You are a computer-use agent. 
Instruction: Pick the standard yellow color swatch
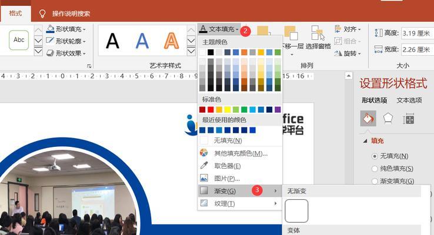click(x=228, y=109)
